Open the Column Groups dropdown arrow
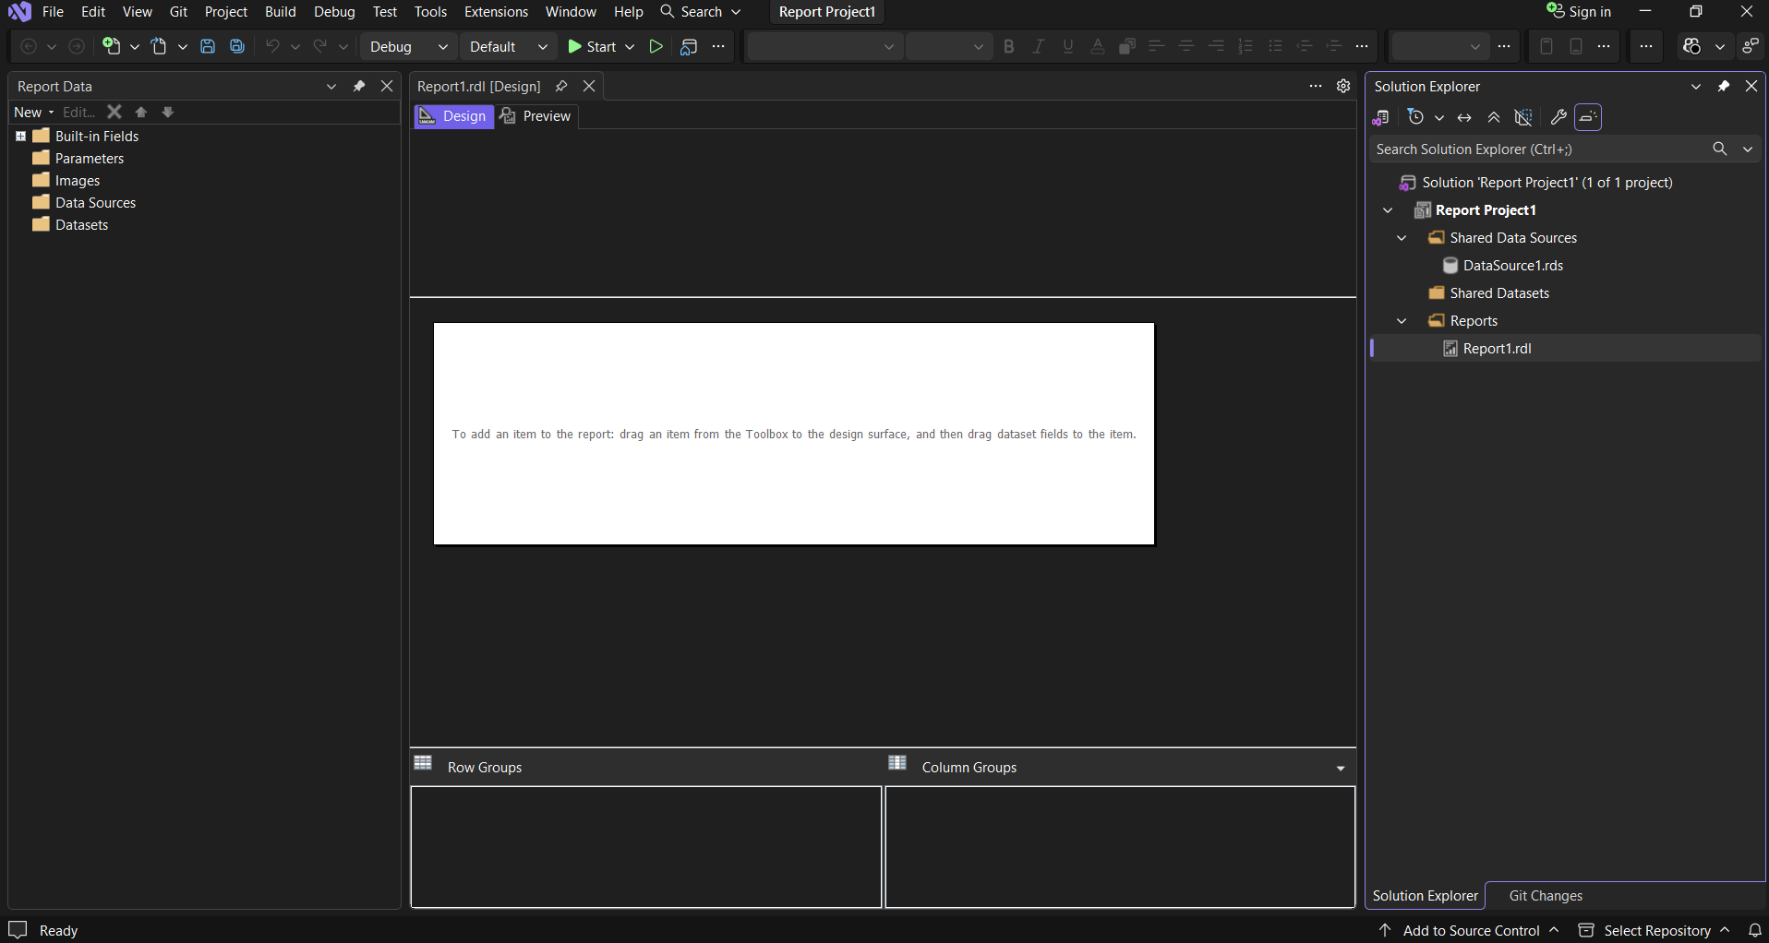 [1341, 768]
